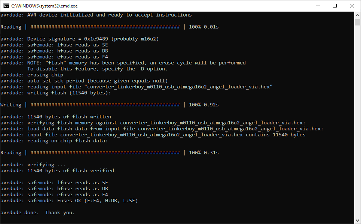Click the C:\WINDOWS\system32\cmd.exe title text

point(45,6)
